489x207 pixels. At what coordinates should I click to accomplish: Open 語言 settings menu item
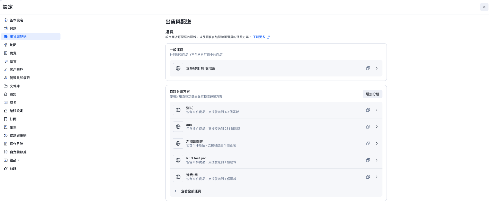click(x=31, y=61)
